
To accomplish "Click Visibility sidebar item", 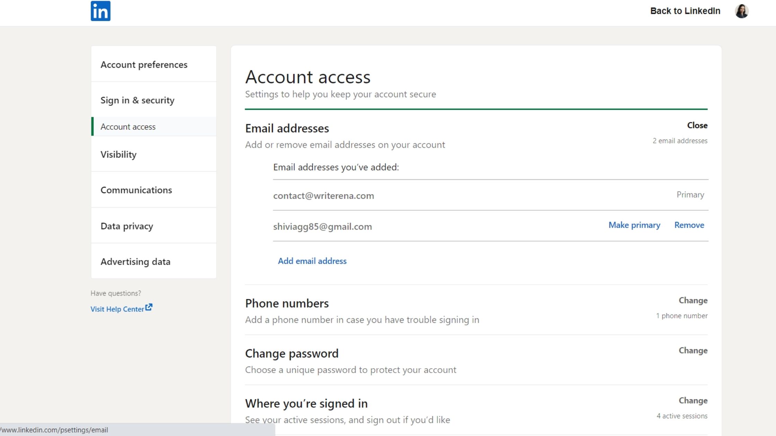I will click(x=118, y=154).
